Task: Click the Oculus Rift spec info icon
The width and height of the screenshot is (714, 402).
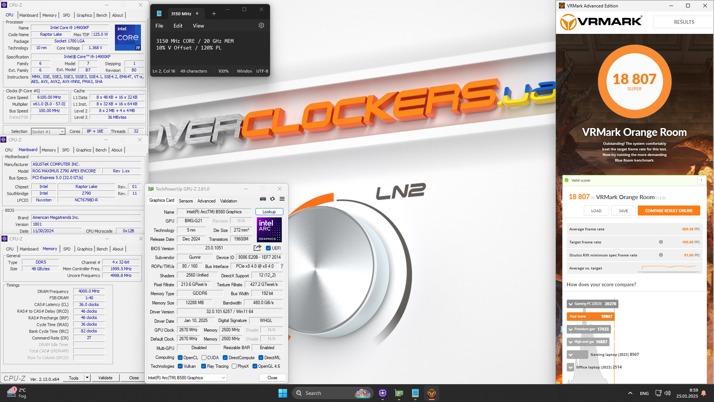Action: click(x=661, y=255)
